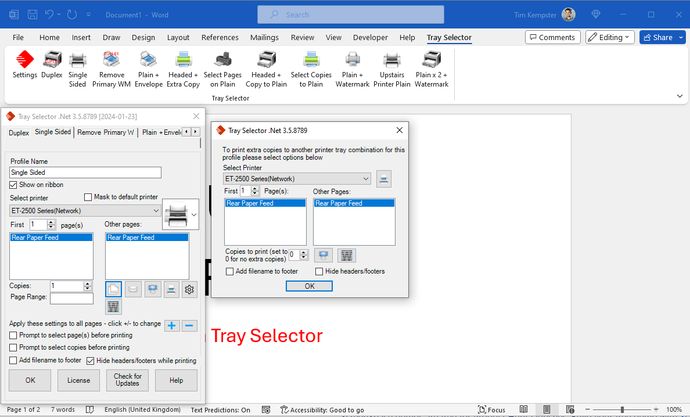
Task: Click the printer icon beside the envelope row
Action: pyautogui.click(x=171, y=289)
